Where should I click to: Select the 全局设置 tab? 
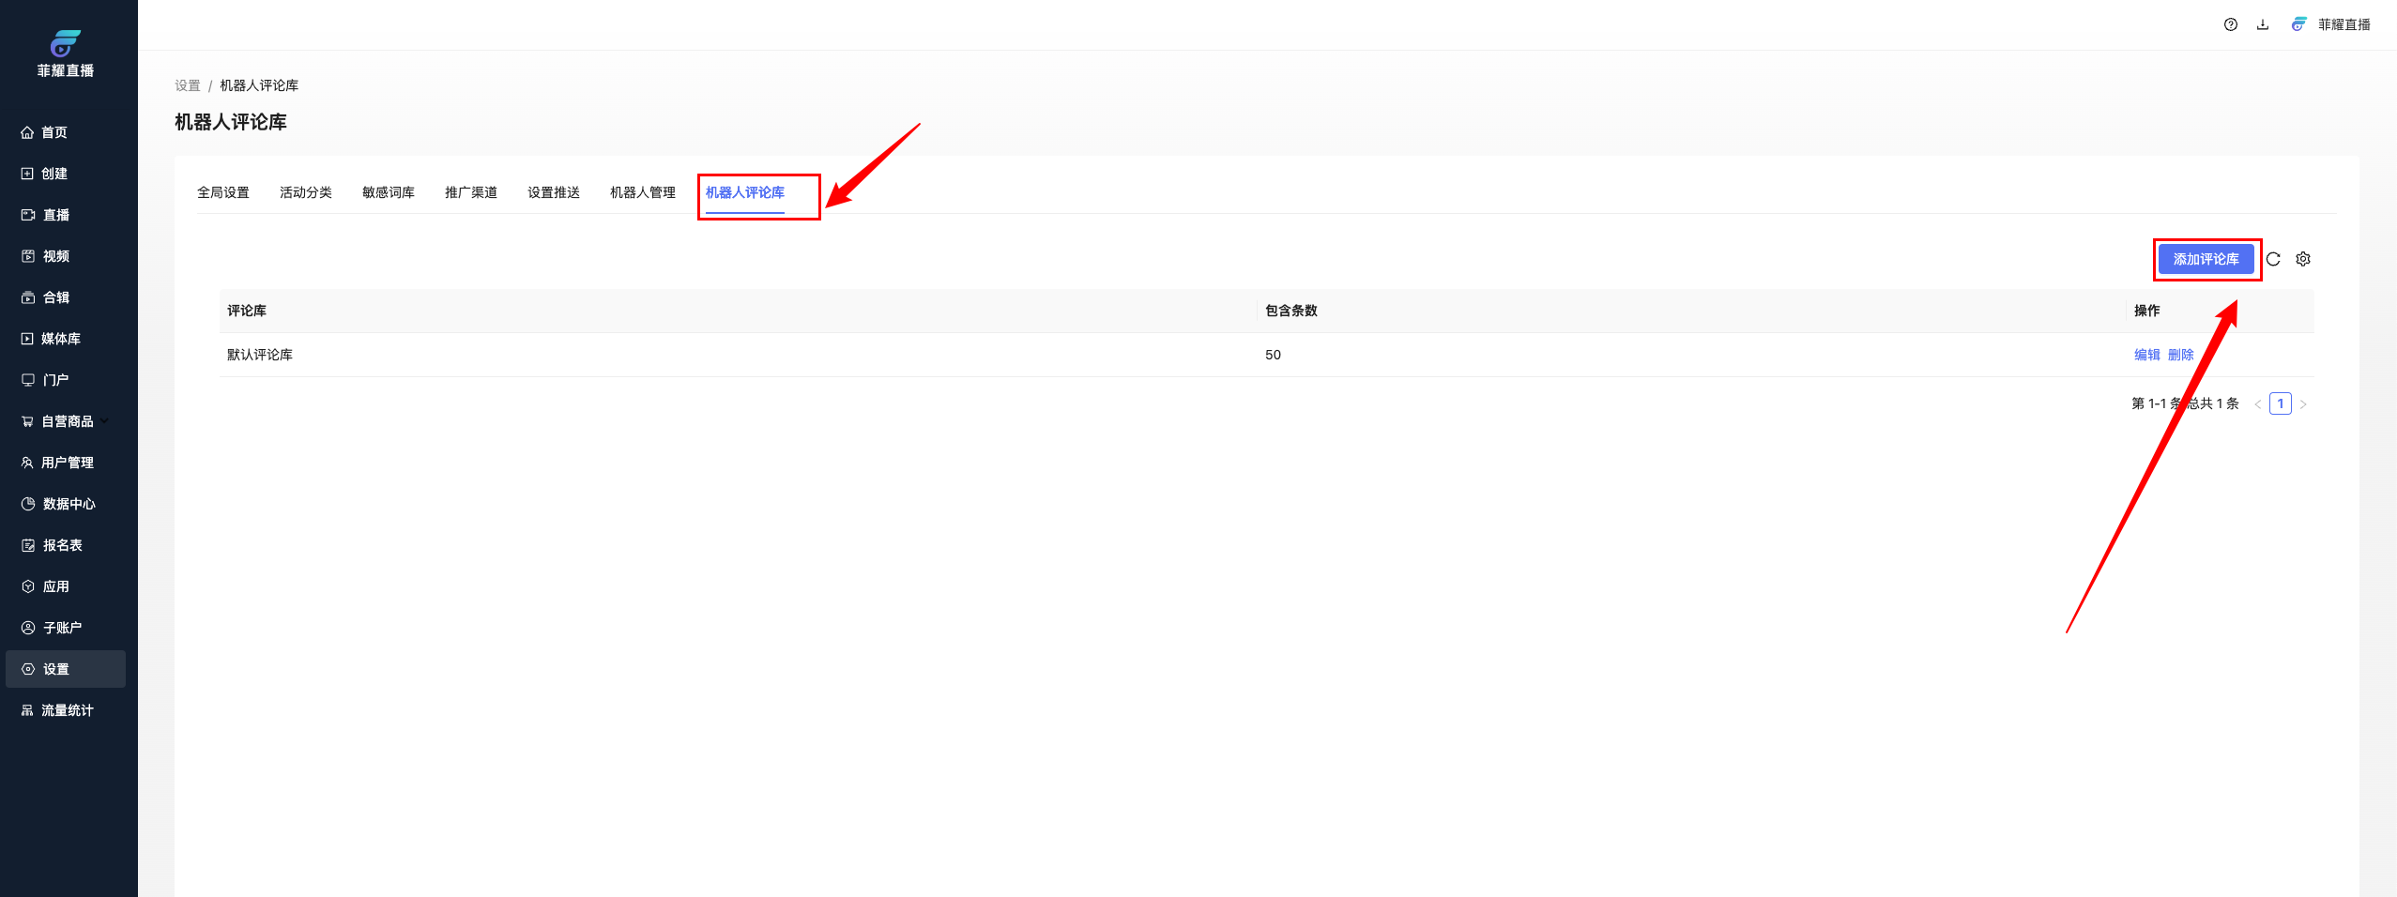(222, 192)
